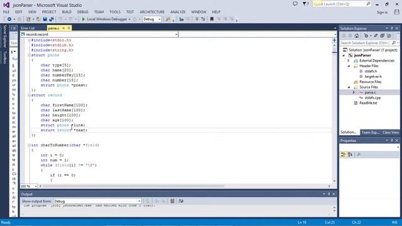The image size is (402, 226).
Task: Click Solution Explorer Show All Files icon
Action: tap(389, 36)
